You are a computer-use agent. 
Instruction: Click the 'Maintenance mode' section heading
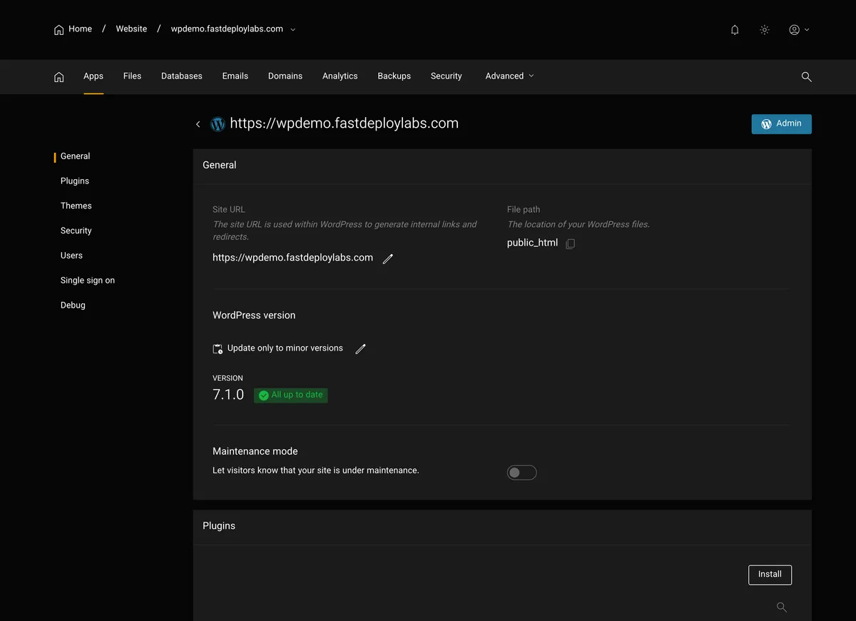(255, 452)
